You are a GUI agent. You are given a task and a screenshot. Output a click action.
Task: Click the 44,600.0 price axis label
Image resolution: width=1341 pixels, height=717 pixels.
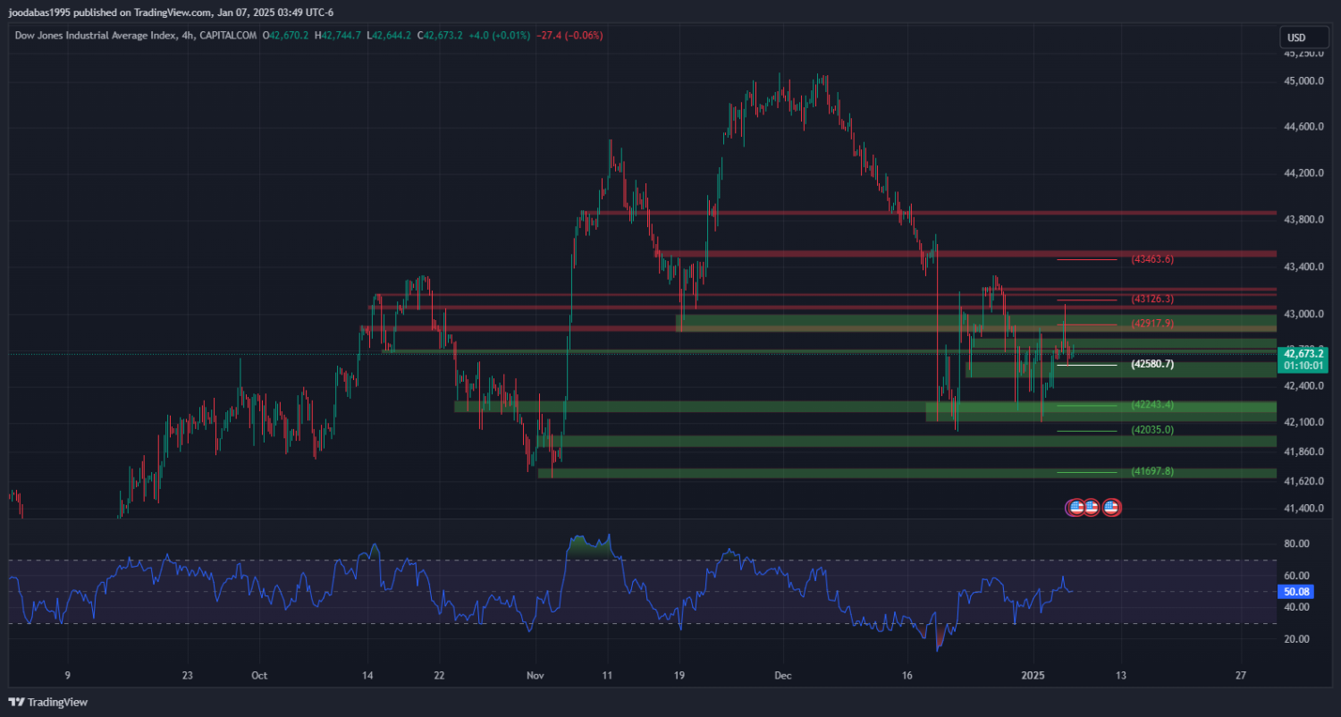(x=1303, y=128)
